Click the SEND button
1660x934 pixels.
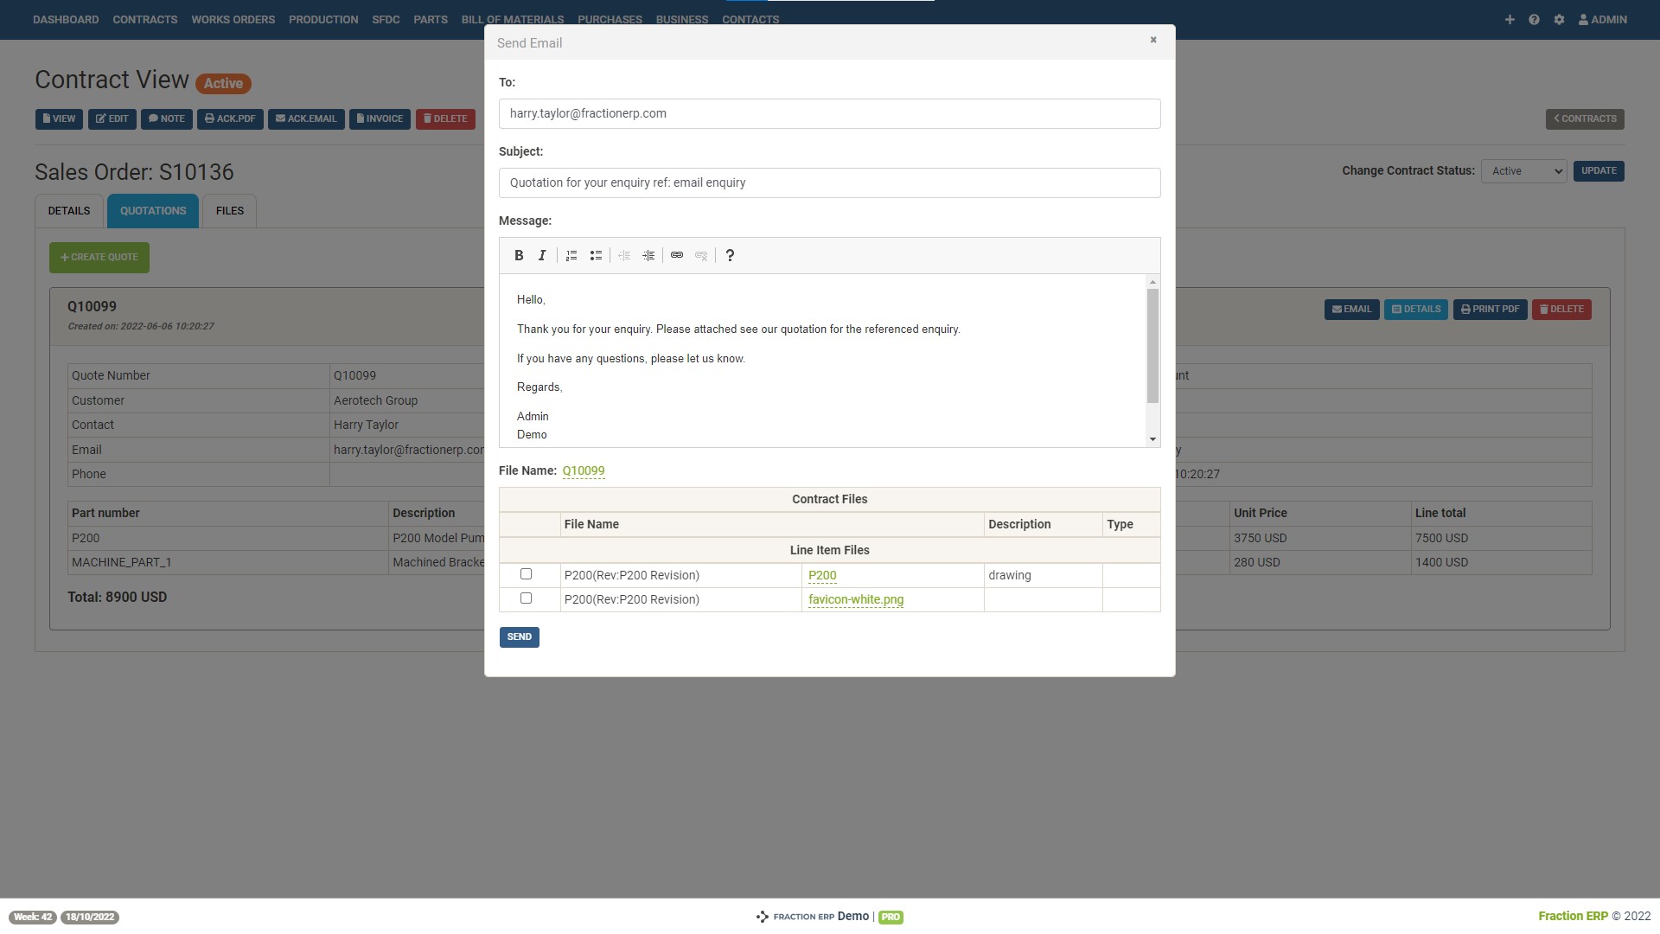(x=520, y=637)
